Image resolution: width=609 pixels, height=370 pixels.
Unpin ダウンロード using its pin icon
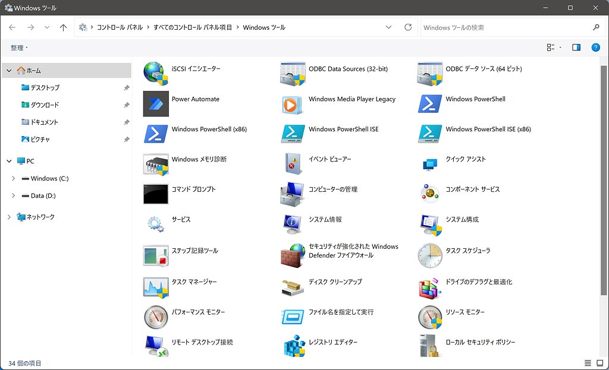click(126, 105)
